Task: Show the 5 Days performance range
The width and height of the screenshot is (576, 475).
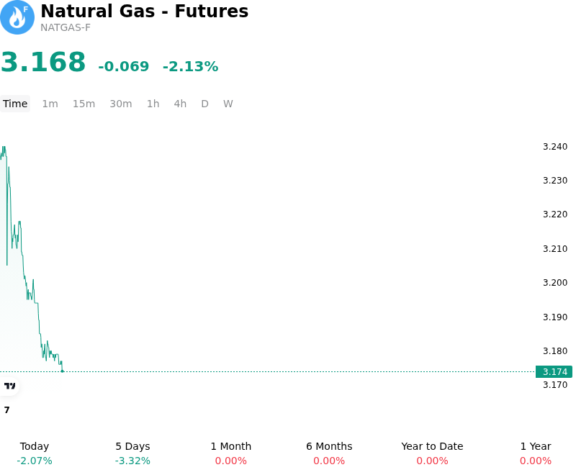Action: (132, 453)
